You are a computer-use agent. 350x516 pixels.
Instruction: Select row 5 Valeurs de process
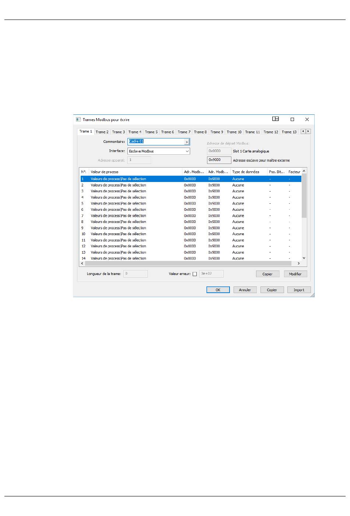point(191,203)
